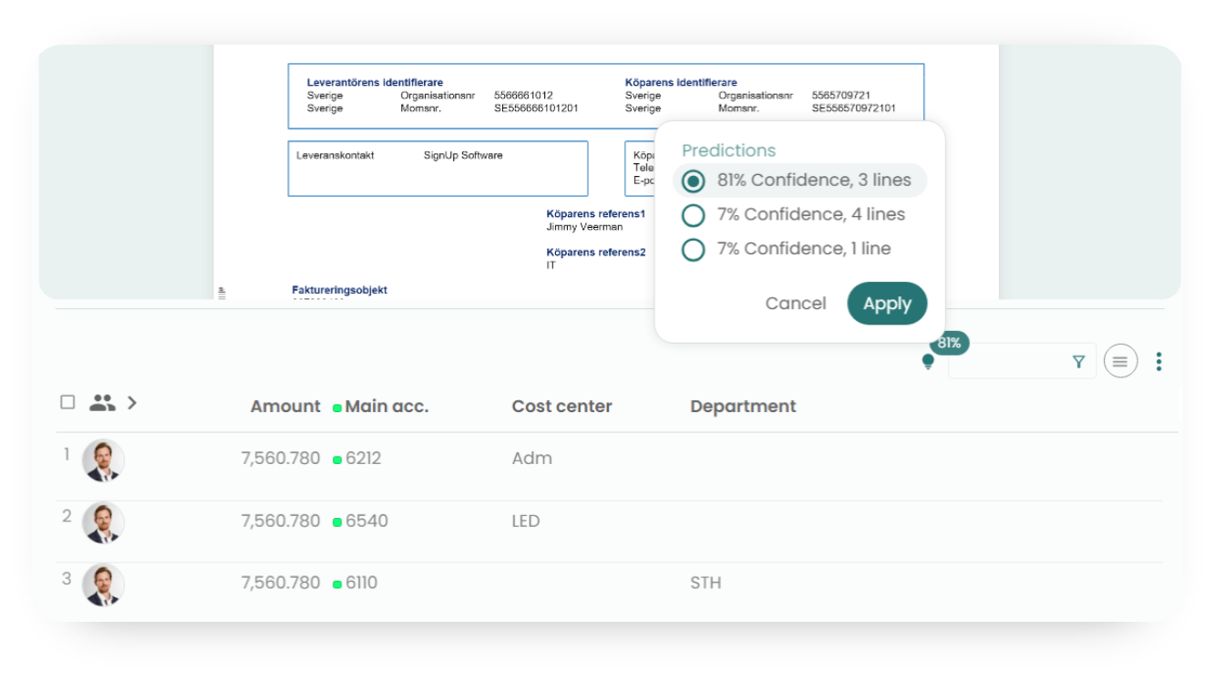
Task: Click the lightbulb predictions icon
Action: click(x=928, y=362)
